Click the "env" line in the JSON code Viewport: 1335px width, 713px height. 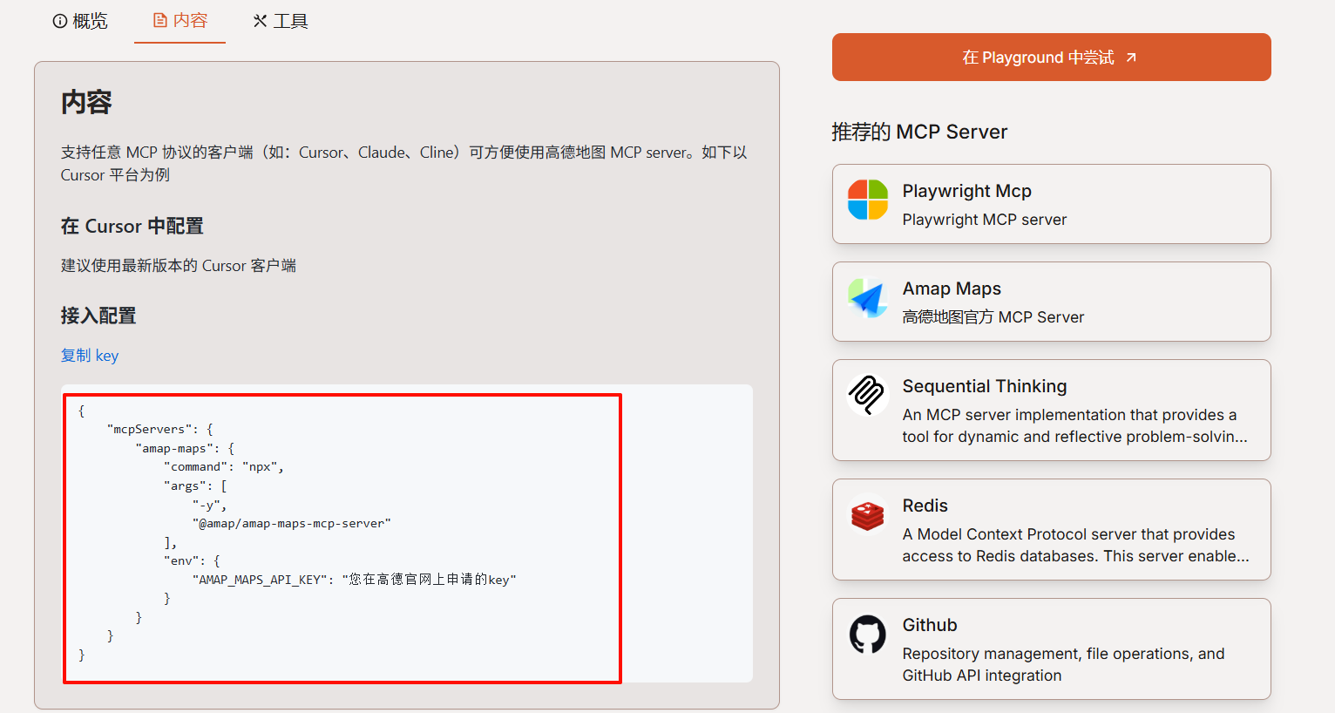192,560
